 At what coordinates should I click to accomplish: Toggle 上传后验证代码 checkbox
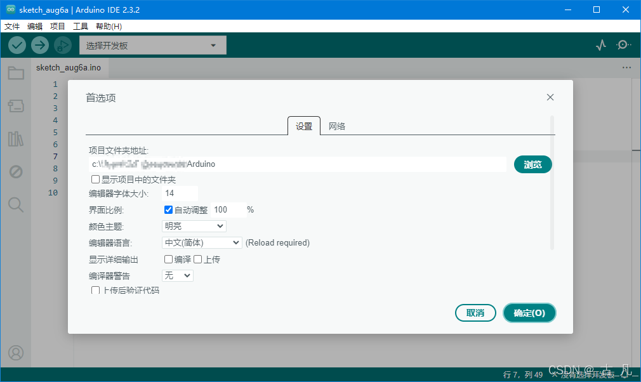(x=95, y=290)
